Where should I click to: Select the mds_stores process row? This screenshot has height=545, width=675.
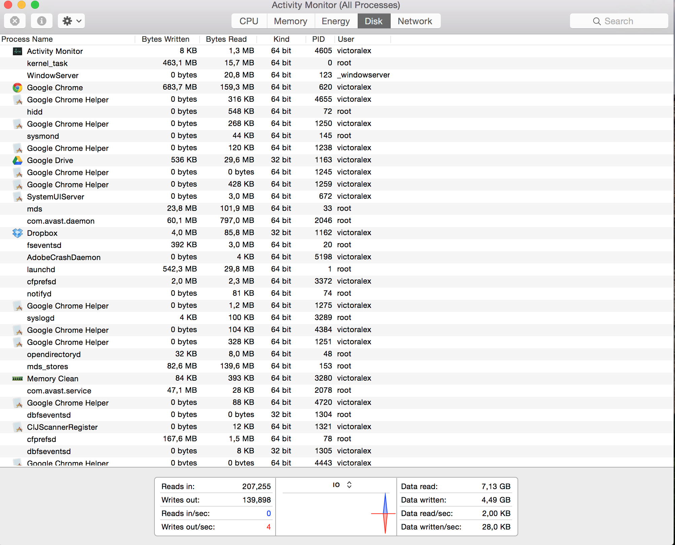tap(337, 366)
